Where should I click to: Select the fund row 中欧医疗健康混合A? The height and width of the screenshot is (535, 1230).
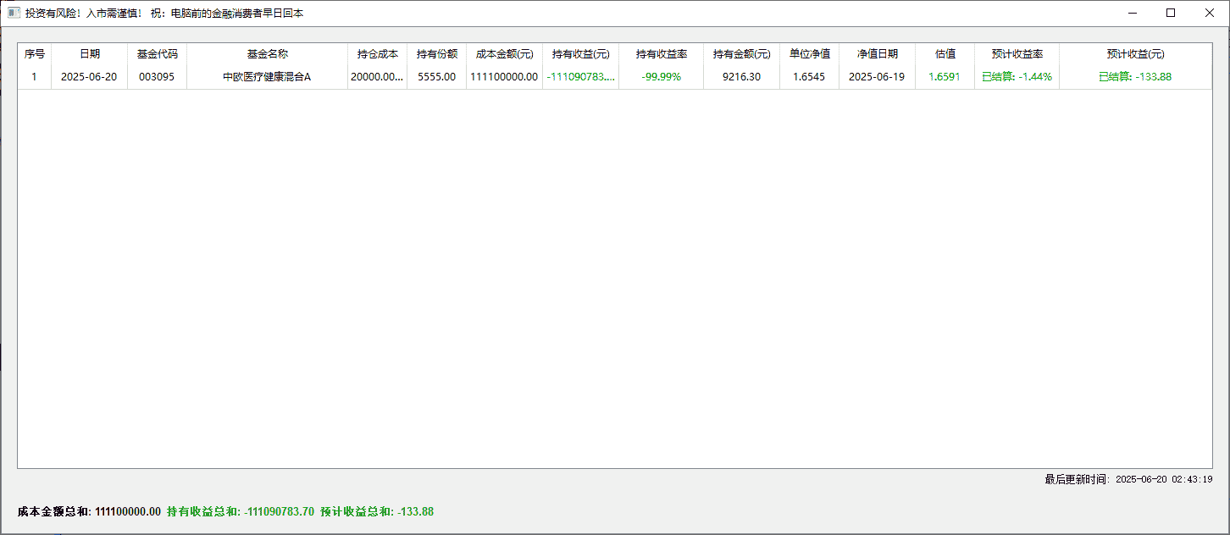click(x=266, y=76)
